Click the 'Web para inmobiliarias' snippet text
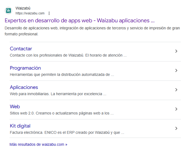Viewport: 188px width, 152px height. 58,94
